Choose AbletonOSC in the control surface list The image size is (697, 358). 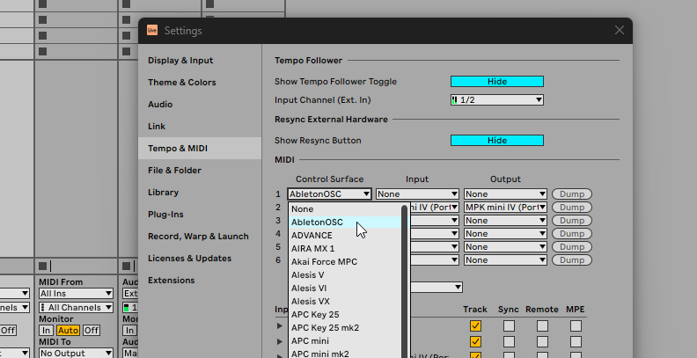pos(345,222)
